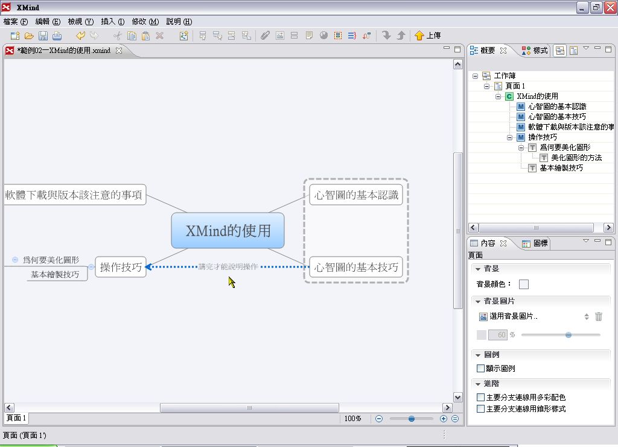The image size is (618, 447).
Task: Undo the last action in the toolbar
Action: pyautogui.click(x=80, y=36)
